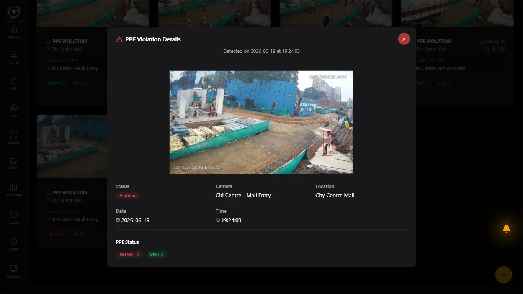Image resolution: width=523 pixels, height=294 pixels.
Task: Click the HELMET ✗ status badge
Action: coord(129,255)
